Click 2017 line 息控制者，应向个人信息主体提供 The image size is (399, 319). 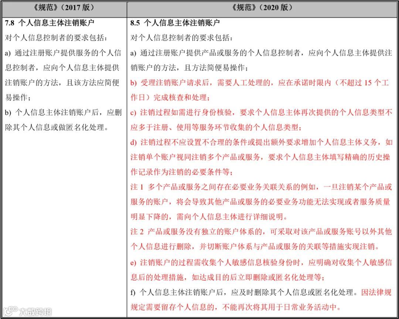(62, 68)
